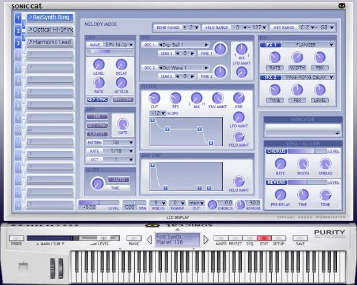357x285 pixels.
Task: Open the IFX 1 FLANGER effect dropdown
Action: (308, 45)
